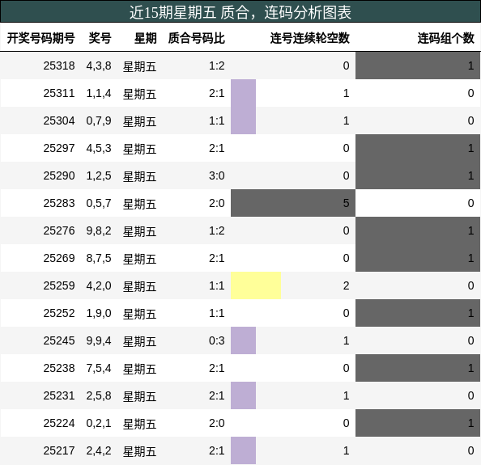Select winning numbers 4,5,3
This screenshot has width=481, height=465.
[x=99, y=148]
